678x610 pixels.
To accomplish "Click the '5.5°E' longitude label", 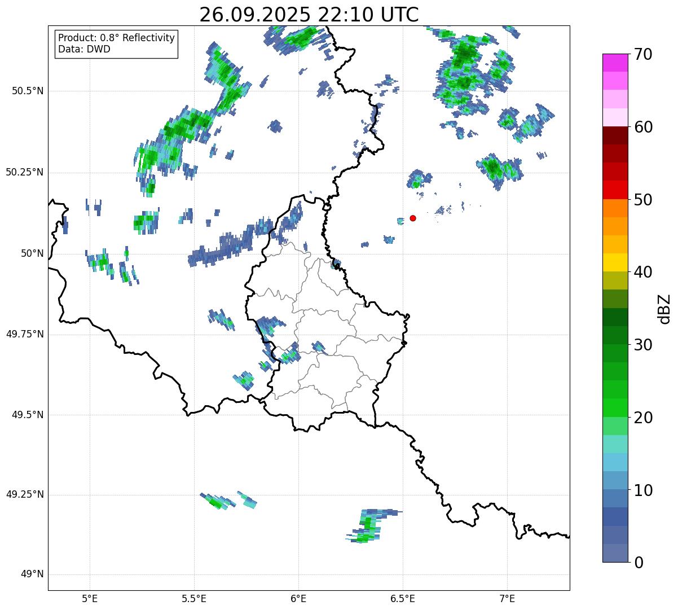I will (194, 599).
